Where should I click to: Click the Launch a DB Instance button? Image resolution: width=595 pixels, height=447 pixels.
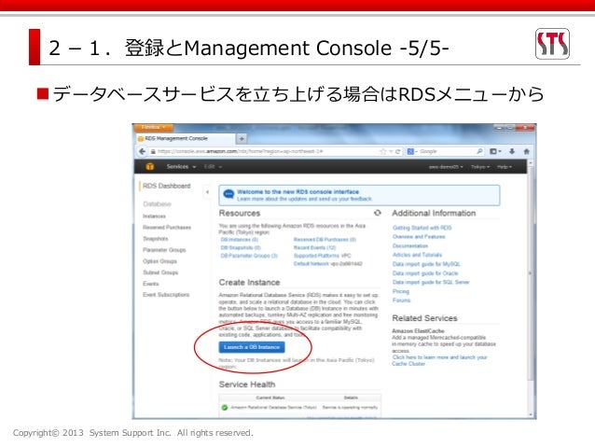coord(252,347)
